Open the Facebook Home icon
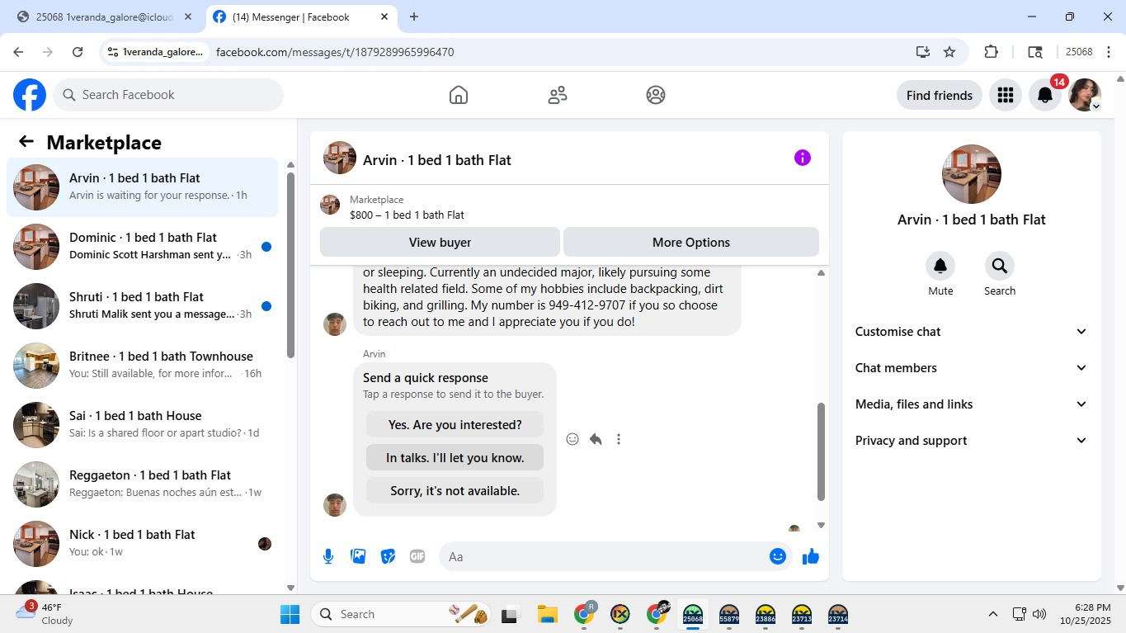Viewport: 1126px width, 633px height. [x=459, y=95]
